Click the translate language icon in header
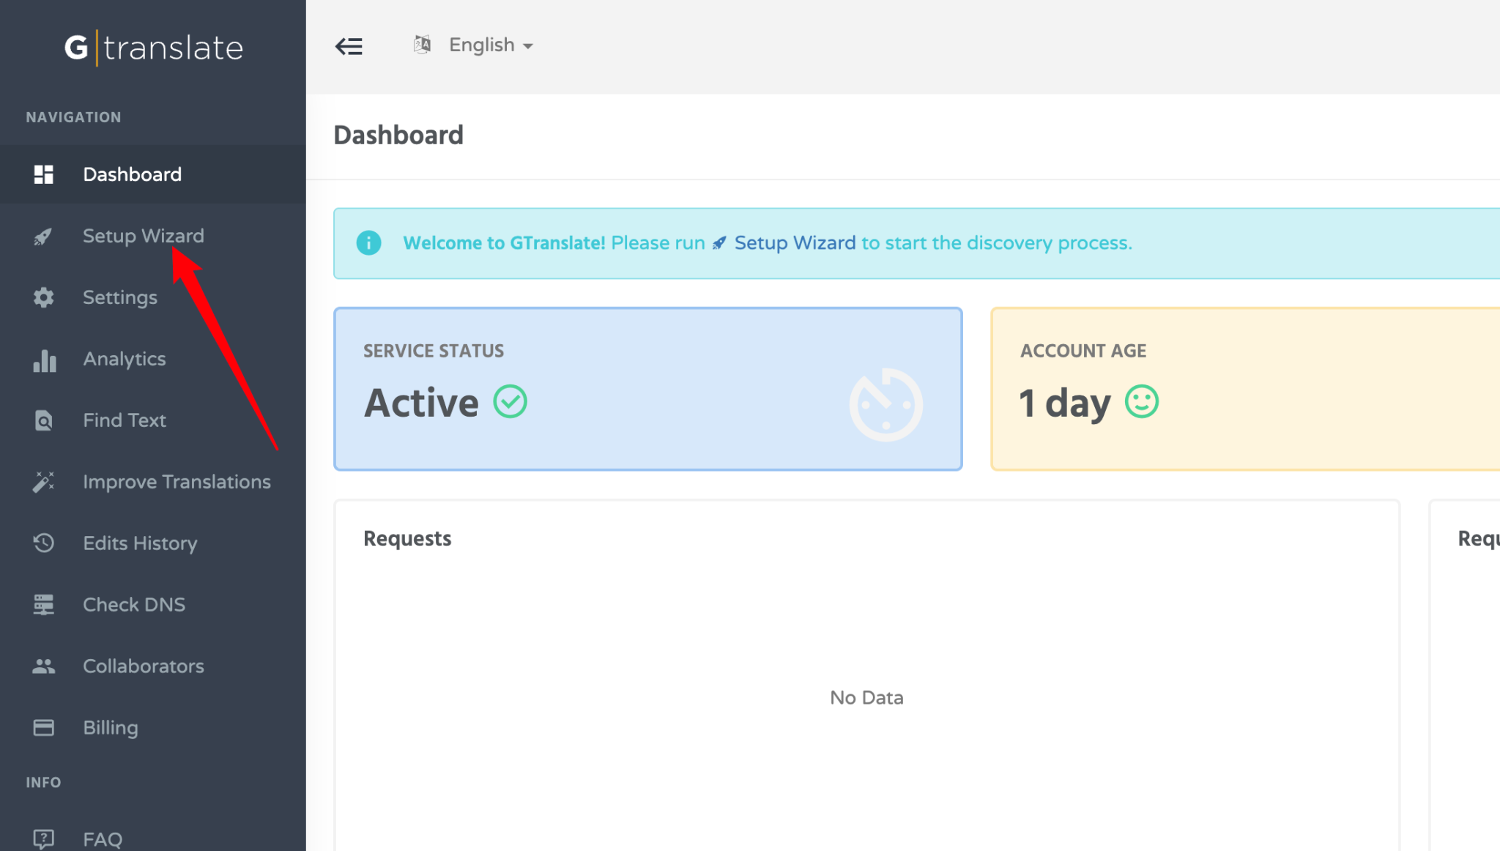This screenshot has width=1500, height=851. click(422, 45)
